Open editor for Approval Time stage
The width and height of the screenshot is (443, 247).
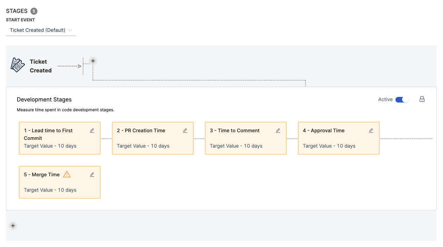[371, 130]
